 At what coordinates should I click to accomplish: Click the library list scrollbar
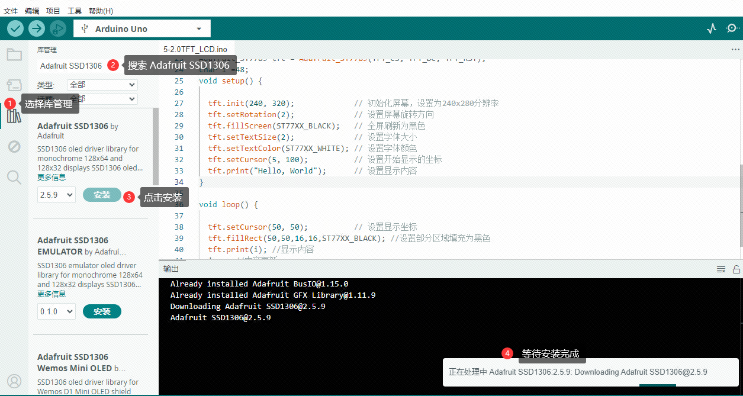tap(155, 148)
